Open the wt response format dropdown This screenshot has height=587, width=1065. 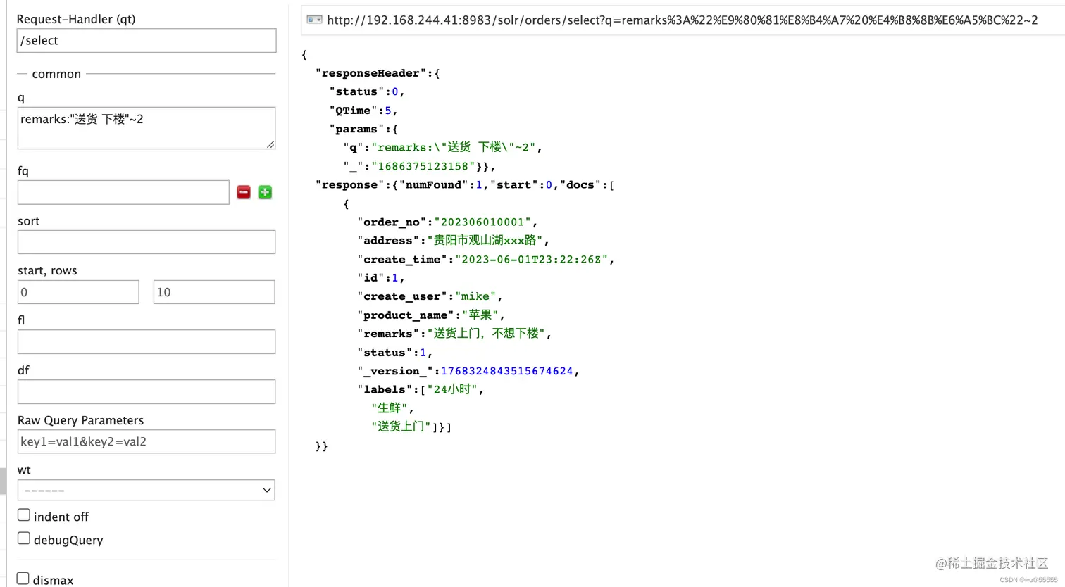coord(147,490)
